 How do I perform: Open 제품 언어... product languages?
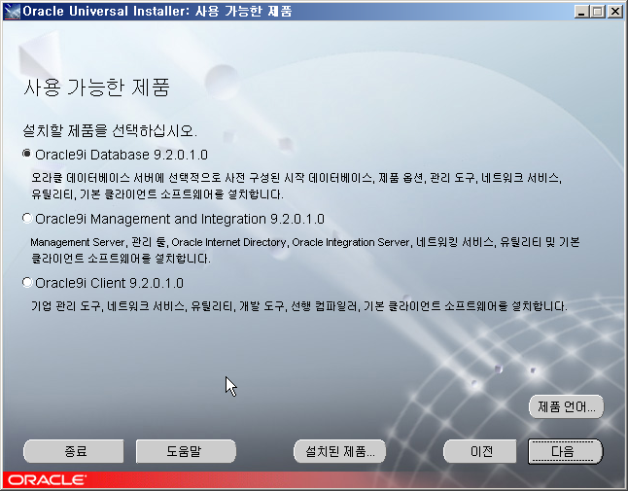point(567,406)
